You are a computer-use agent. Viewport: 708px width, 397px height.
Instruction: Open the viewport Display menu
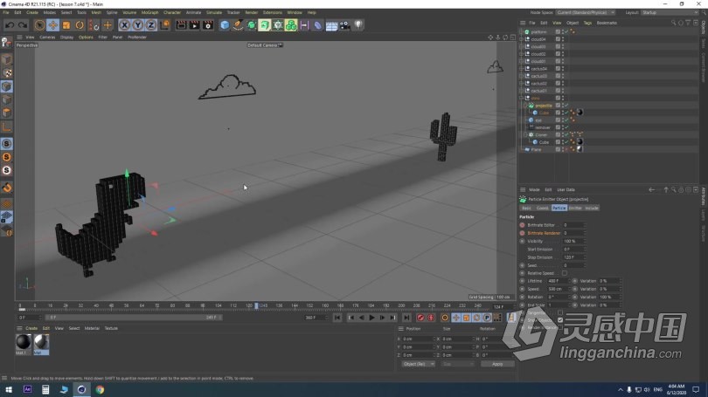point(66,38)
